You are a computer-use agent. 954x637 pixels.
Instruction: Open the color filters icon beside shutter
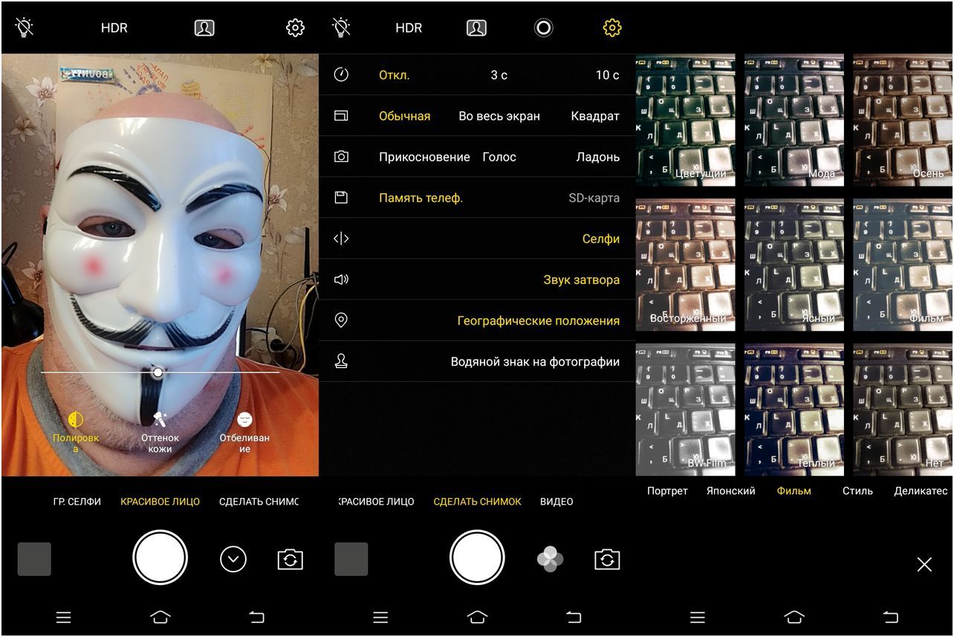point(550,560)
